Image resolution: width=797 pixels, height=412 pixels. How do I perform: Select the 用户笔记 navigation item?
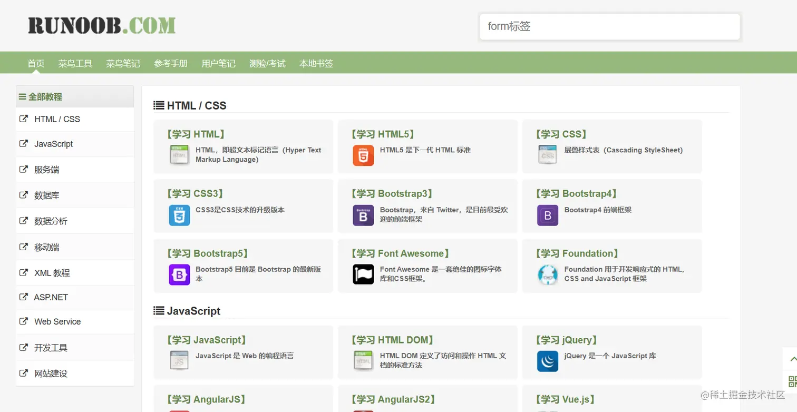218,64
